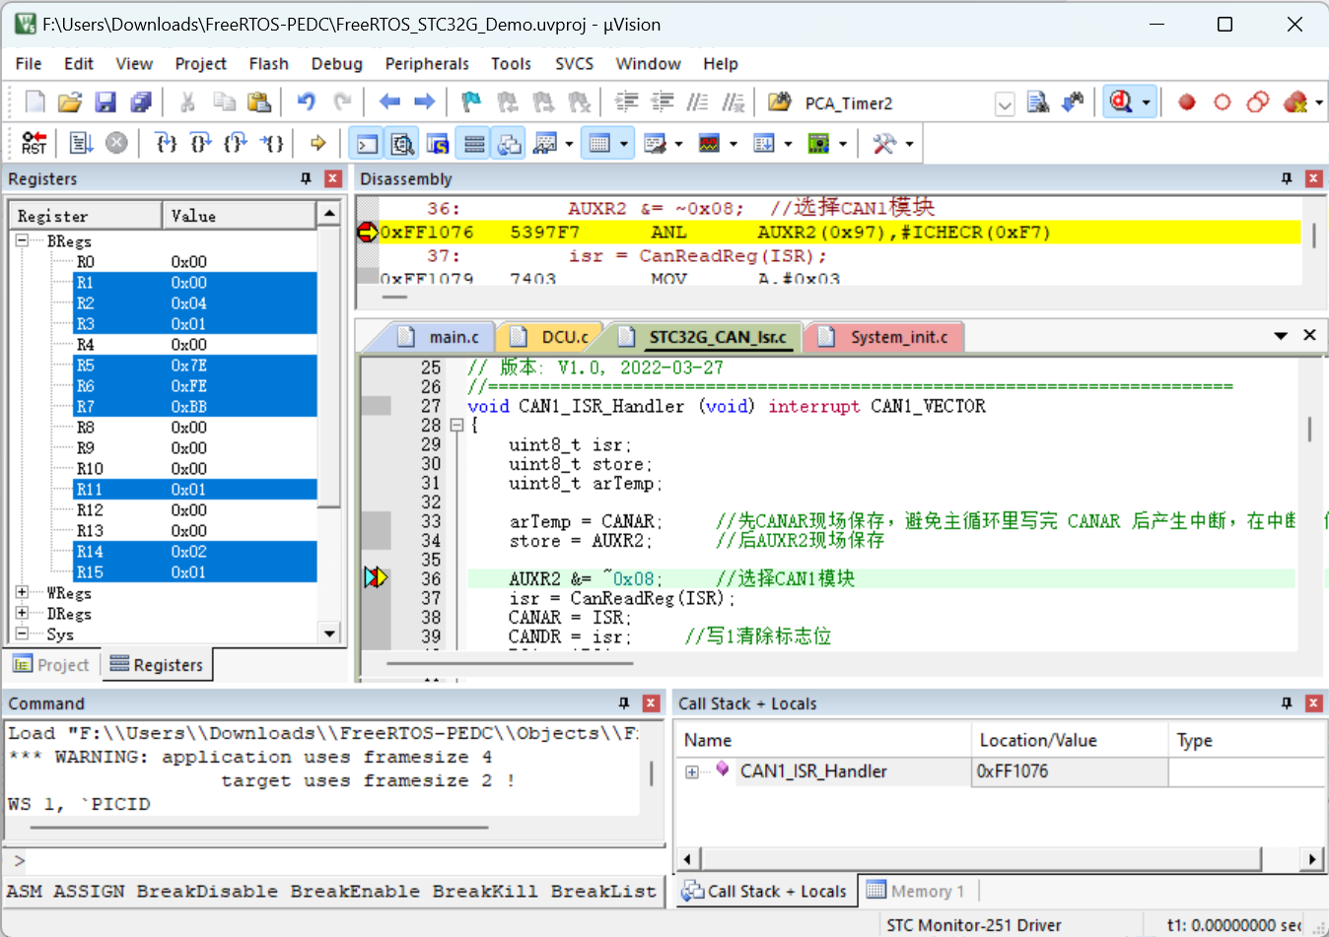
Task: Undo the last edit with the Undo arrow
Action: point(307,102)
